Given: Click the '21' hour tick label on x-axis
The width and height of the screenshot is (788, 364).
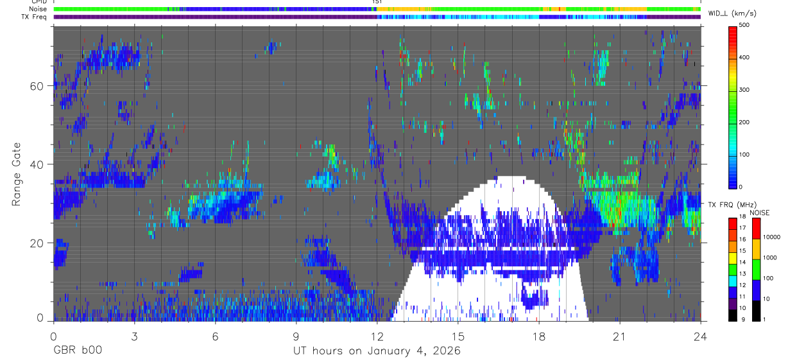Looking at the screenshot, I should coord(620,336).
